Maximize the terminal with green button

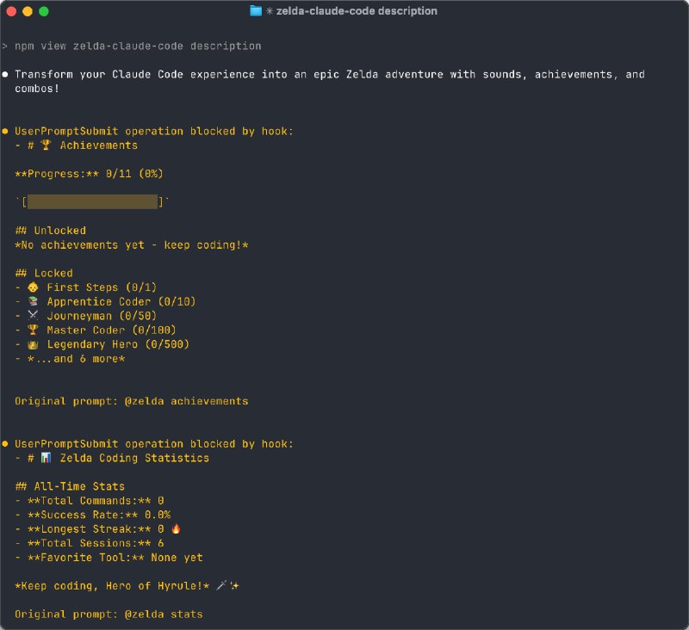pyautogui.click(x=44, y=11)
